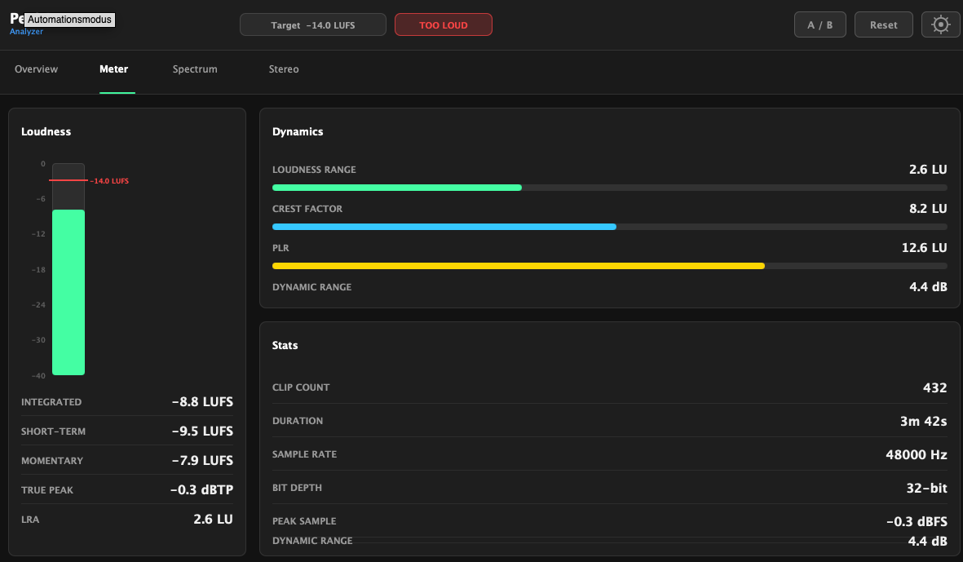Click the Analyzer logo subtitle

pos(26,31)
